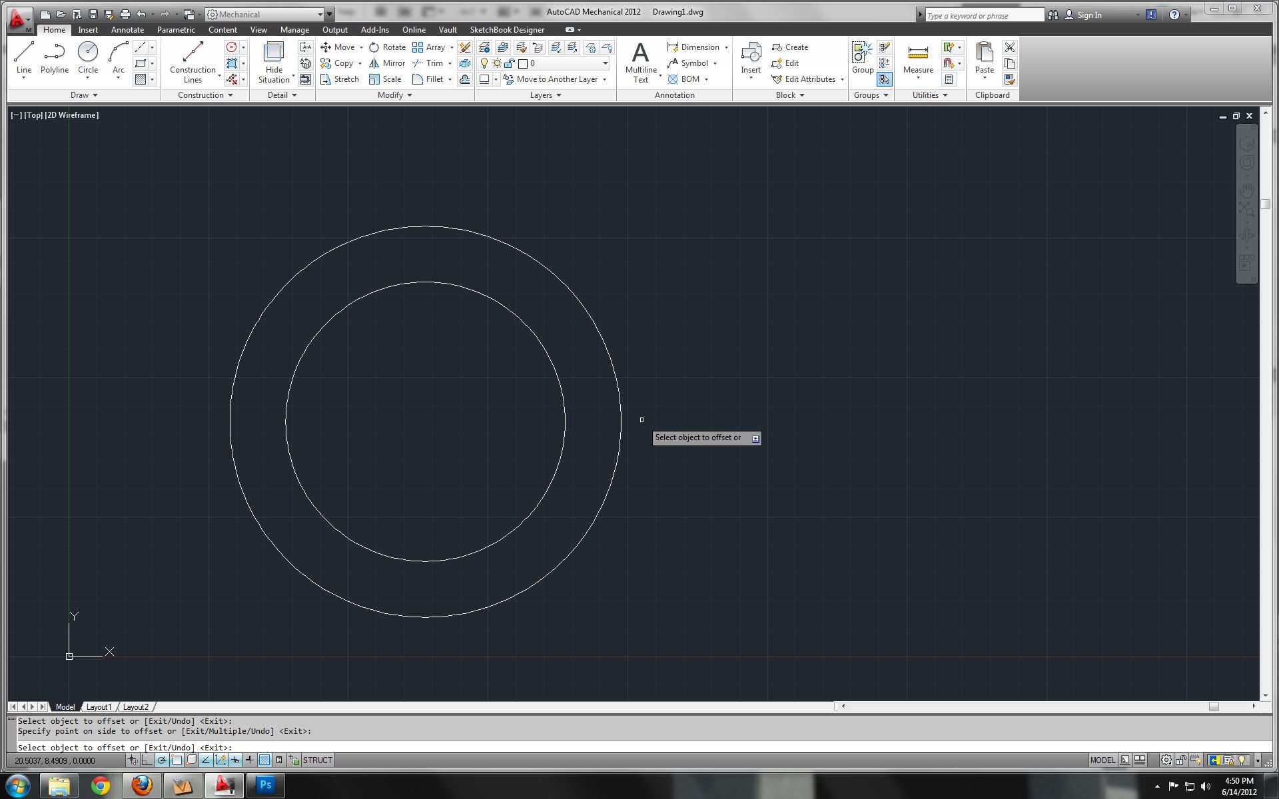This screenshot has height=799, width=1279.
Task: Click the Sign In link
Action: coord(1088,15)
